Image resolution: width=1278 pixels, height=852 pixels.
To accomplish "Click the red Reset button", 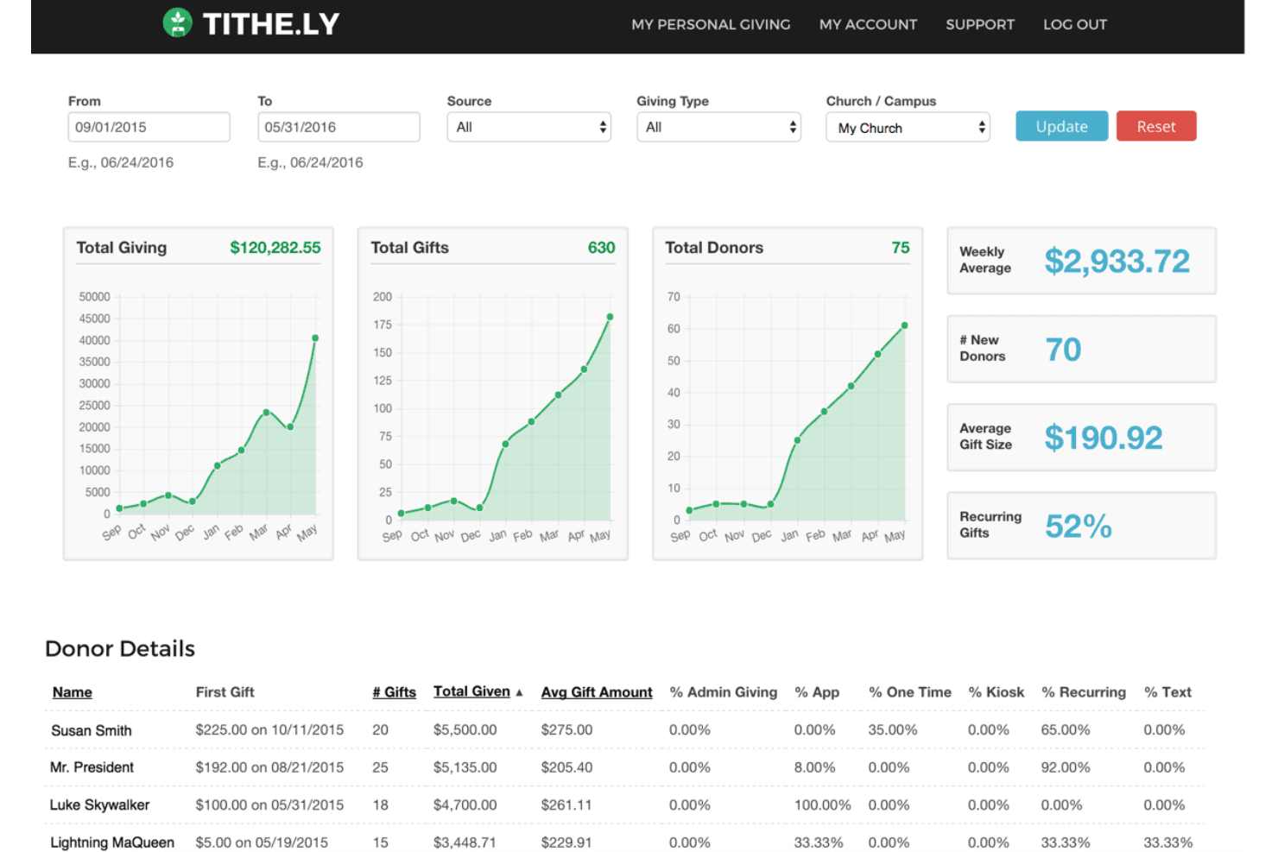I will pos(1156,126).
